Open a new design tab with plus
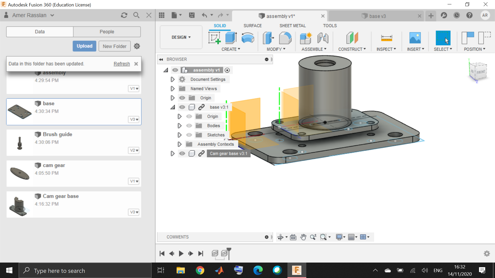This screenshot has height=278, width=495. pos(431,16)
